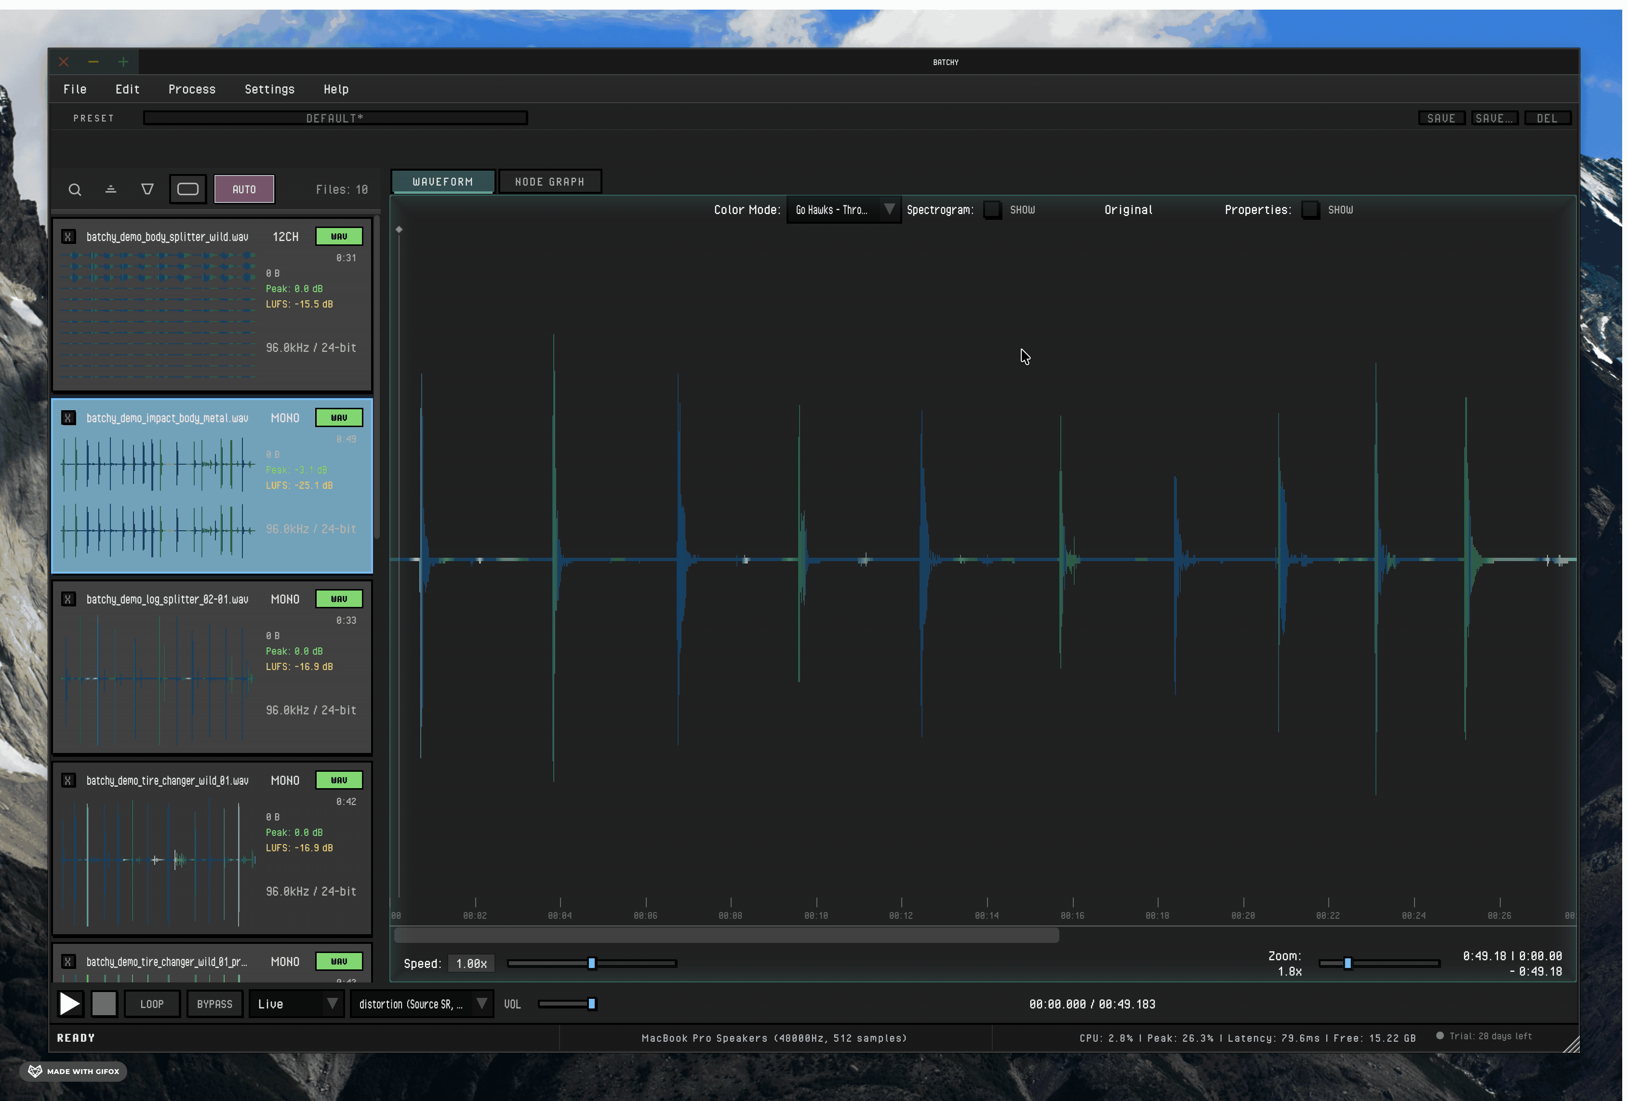Open the filter funnel icon above the file list
The width and height of the screenshot is (1628, 1101).
click(x=147, y=189)
